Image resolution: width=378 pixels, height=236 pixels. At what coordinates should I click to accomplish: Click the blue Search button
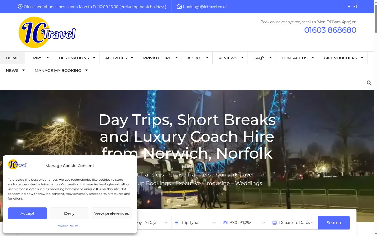point(334,223)
